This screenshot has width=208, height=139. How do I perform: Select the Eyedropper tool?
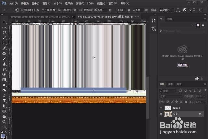(4, 48)
